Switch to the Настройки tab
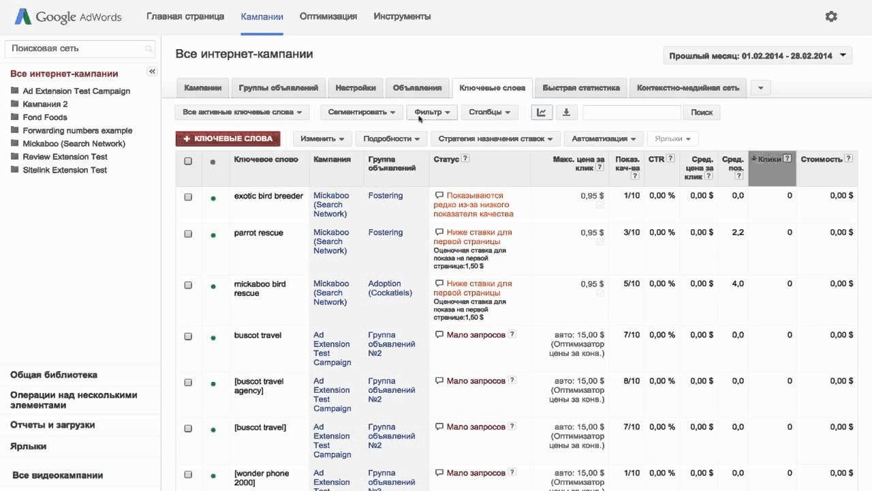The height and width of the screenshot is (491, 872). coord(355,88)
